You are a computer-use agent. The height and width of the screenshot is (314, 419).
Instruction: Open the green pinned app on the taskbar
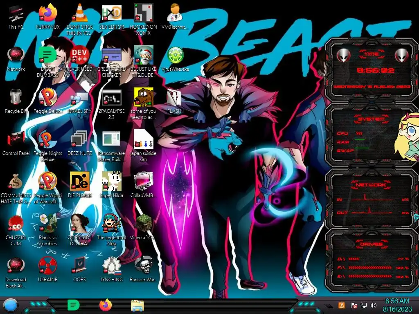pyautogui.click(x=73, y=305)
